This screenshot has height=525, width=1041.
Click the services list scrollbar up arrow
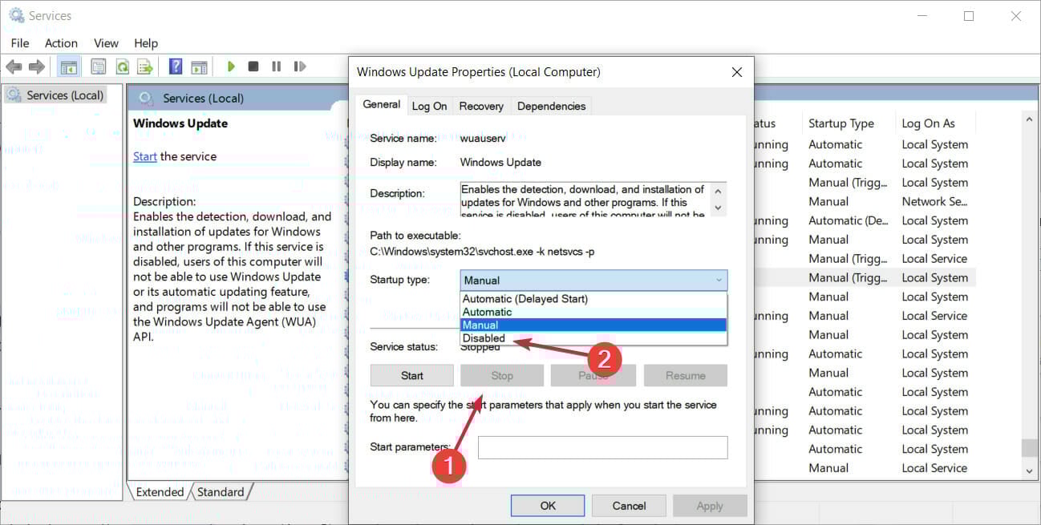click(1029, 120)
